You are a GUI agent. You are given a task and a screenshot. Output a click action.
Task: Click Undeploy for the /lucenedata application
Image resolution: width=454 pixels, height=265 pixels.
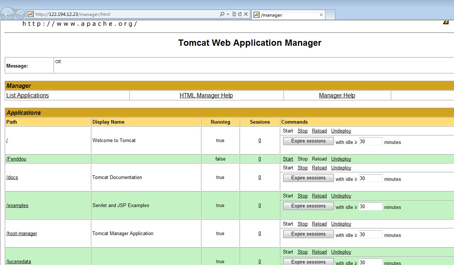point(341,252)
